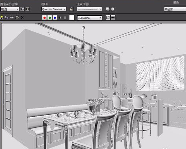Clear the rendered image with X

[22, 17]
